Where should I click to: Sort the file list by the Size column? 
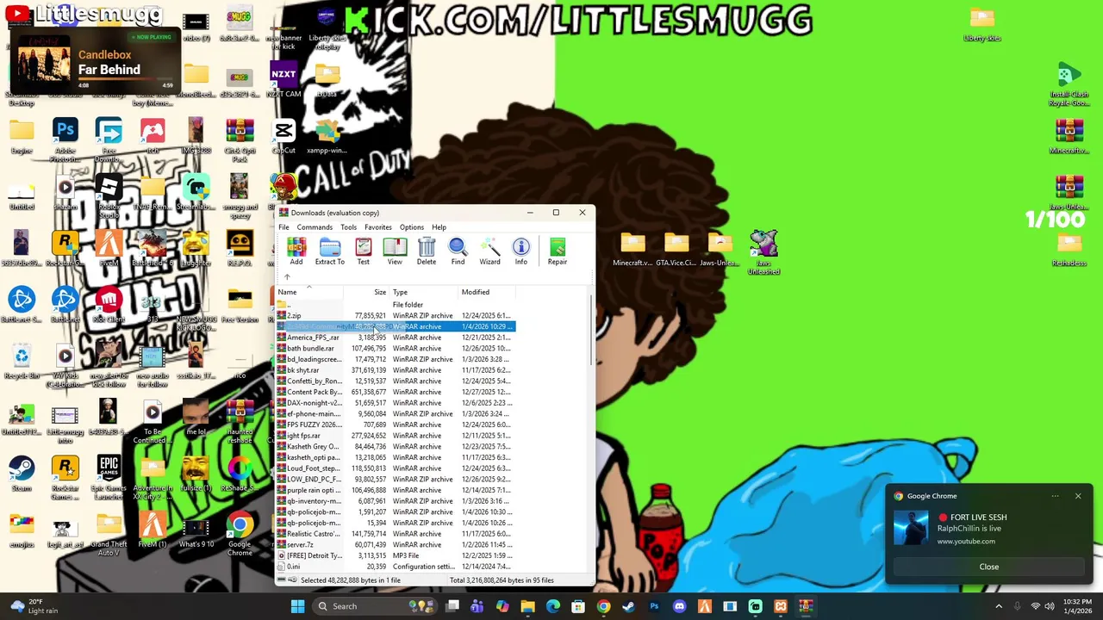367,292
